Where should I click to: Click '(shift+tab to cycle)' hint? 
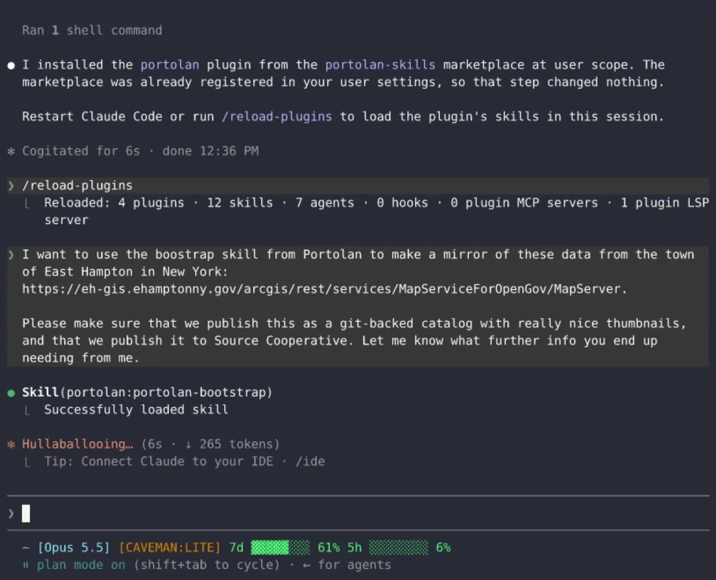click(x=207, y=565)
